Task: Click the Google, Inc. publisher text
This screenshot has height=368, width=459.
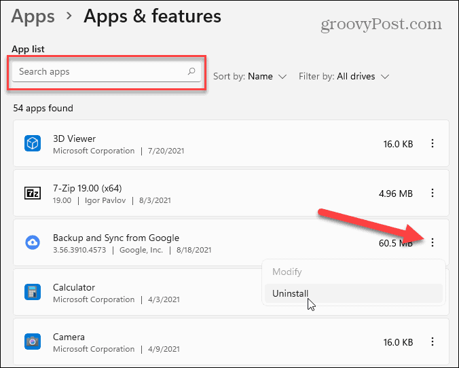Action: click(x=141, y=250)
